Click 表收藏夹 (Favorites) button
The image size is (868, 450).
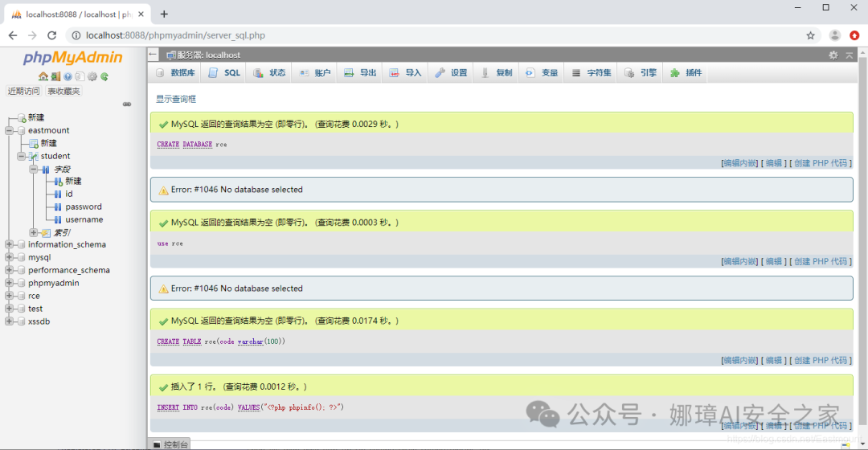tap(63, 92)
